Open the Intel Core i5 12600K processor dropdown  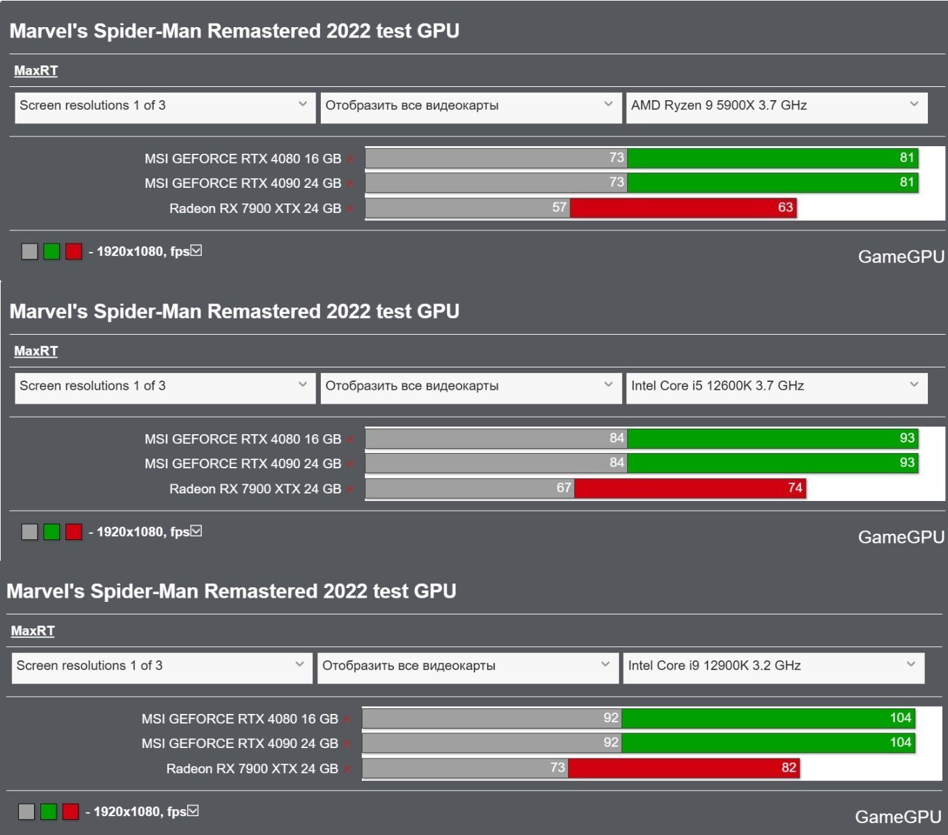point(777,388)
